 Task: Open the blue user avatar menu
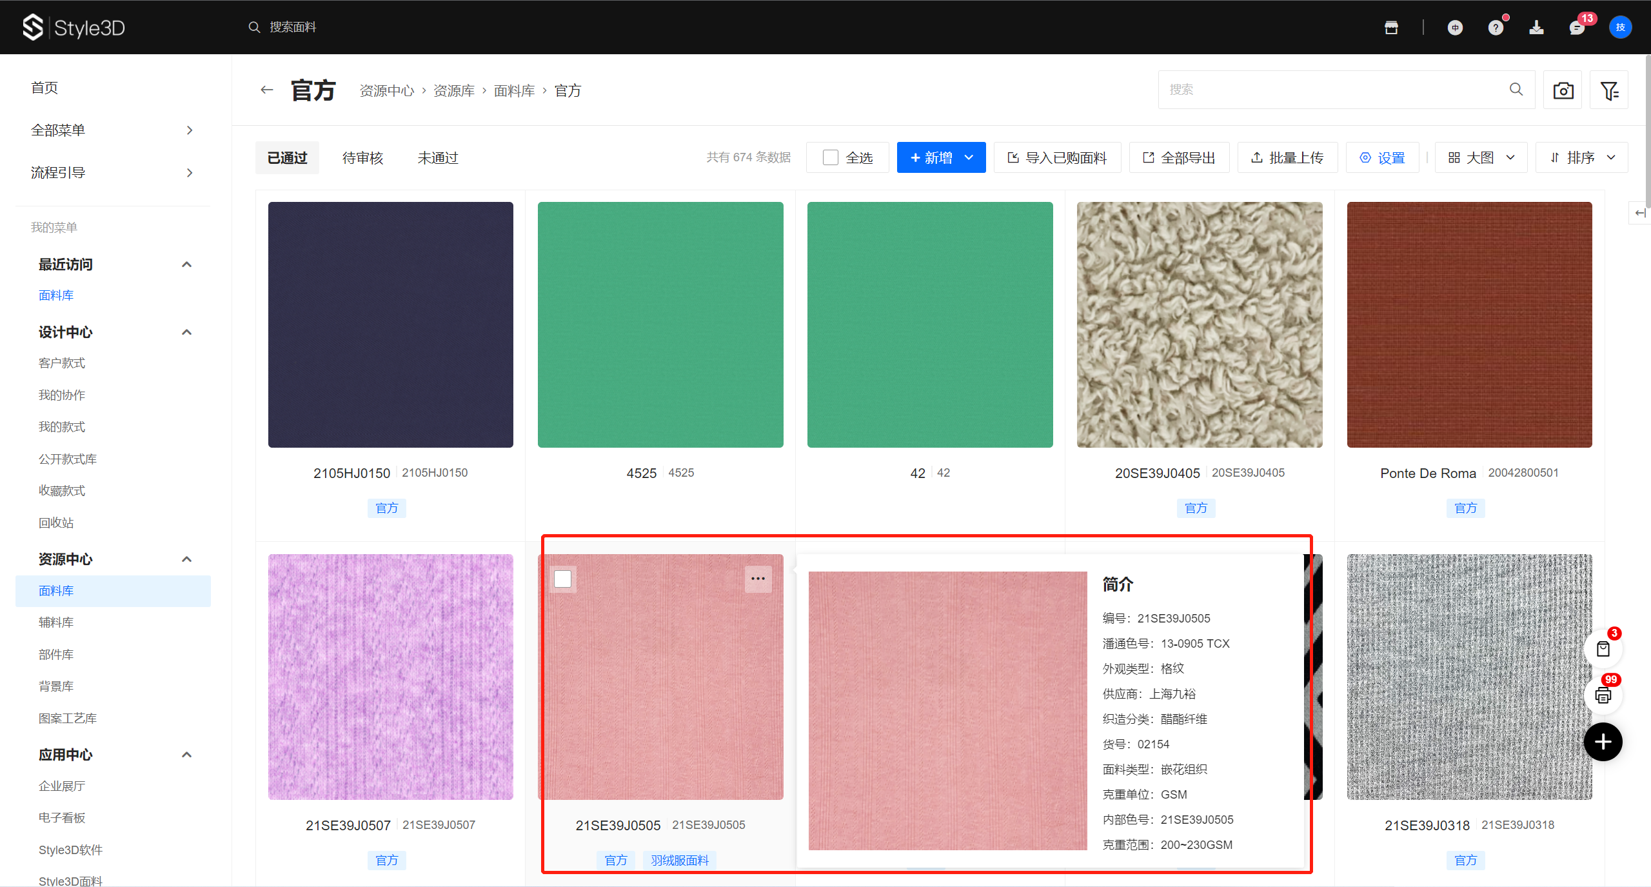tap(1620, 27)
